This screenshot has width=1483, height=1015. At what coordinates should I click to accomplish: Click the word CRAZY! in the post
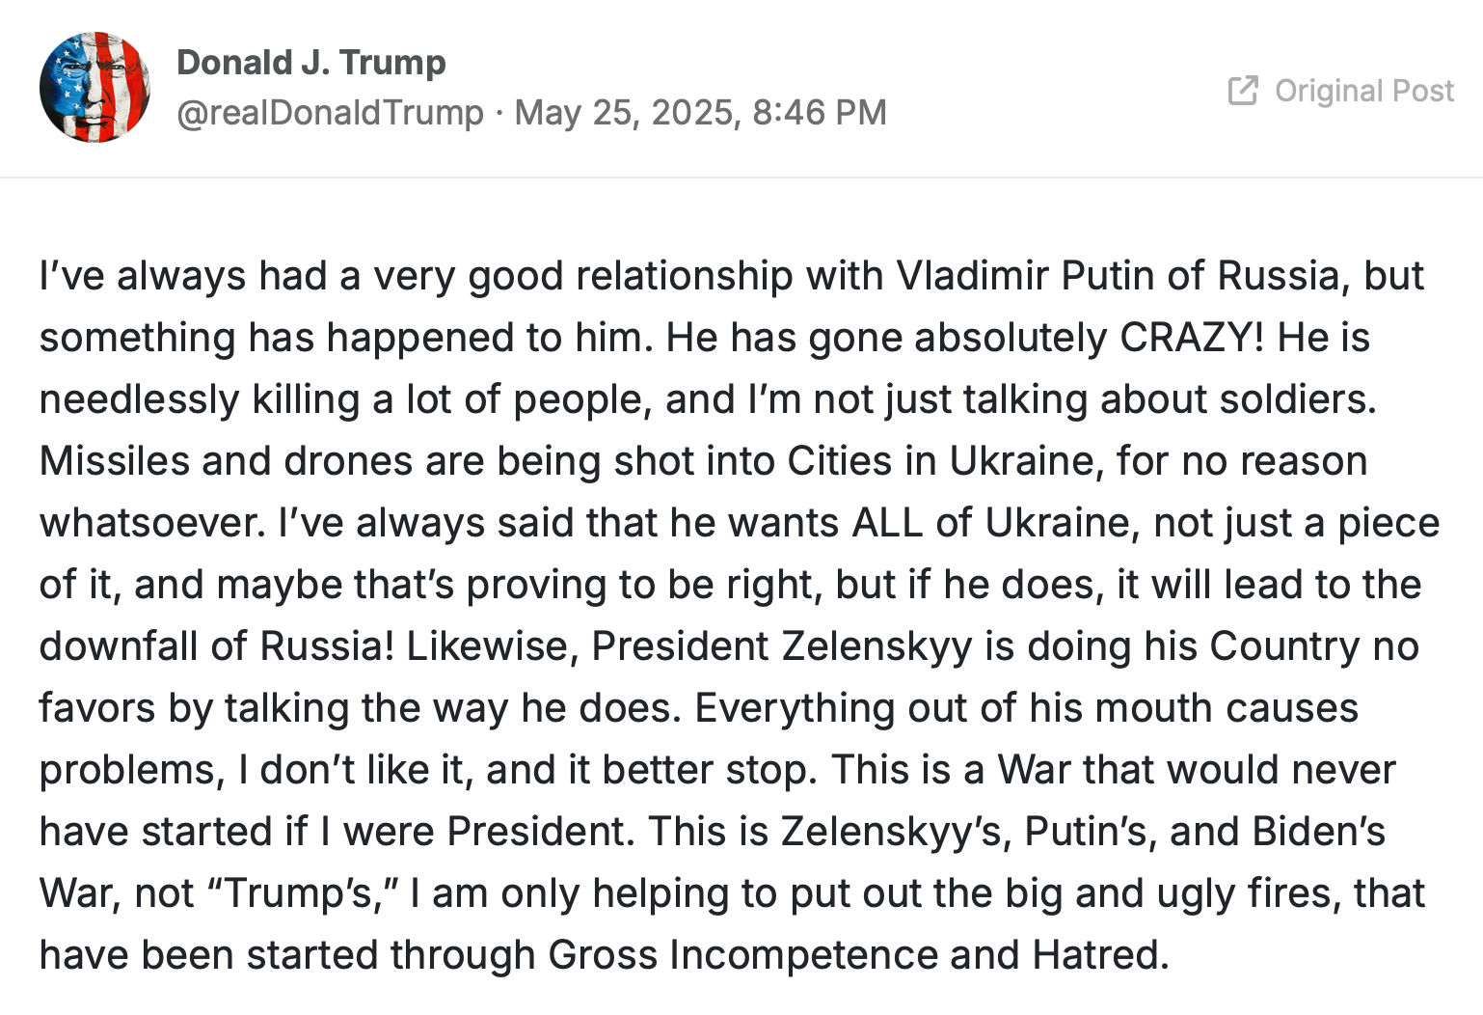pos(1192,338)
